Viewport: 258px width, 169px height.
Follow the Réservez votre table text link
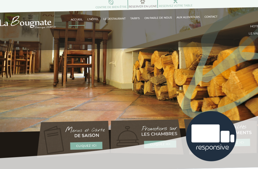(176, 6)
